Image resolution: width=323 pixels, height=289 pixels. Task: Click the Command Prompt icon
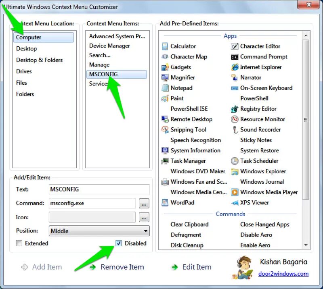point(235,57)
